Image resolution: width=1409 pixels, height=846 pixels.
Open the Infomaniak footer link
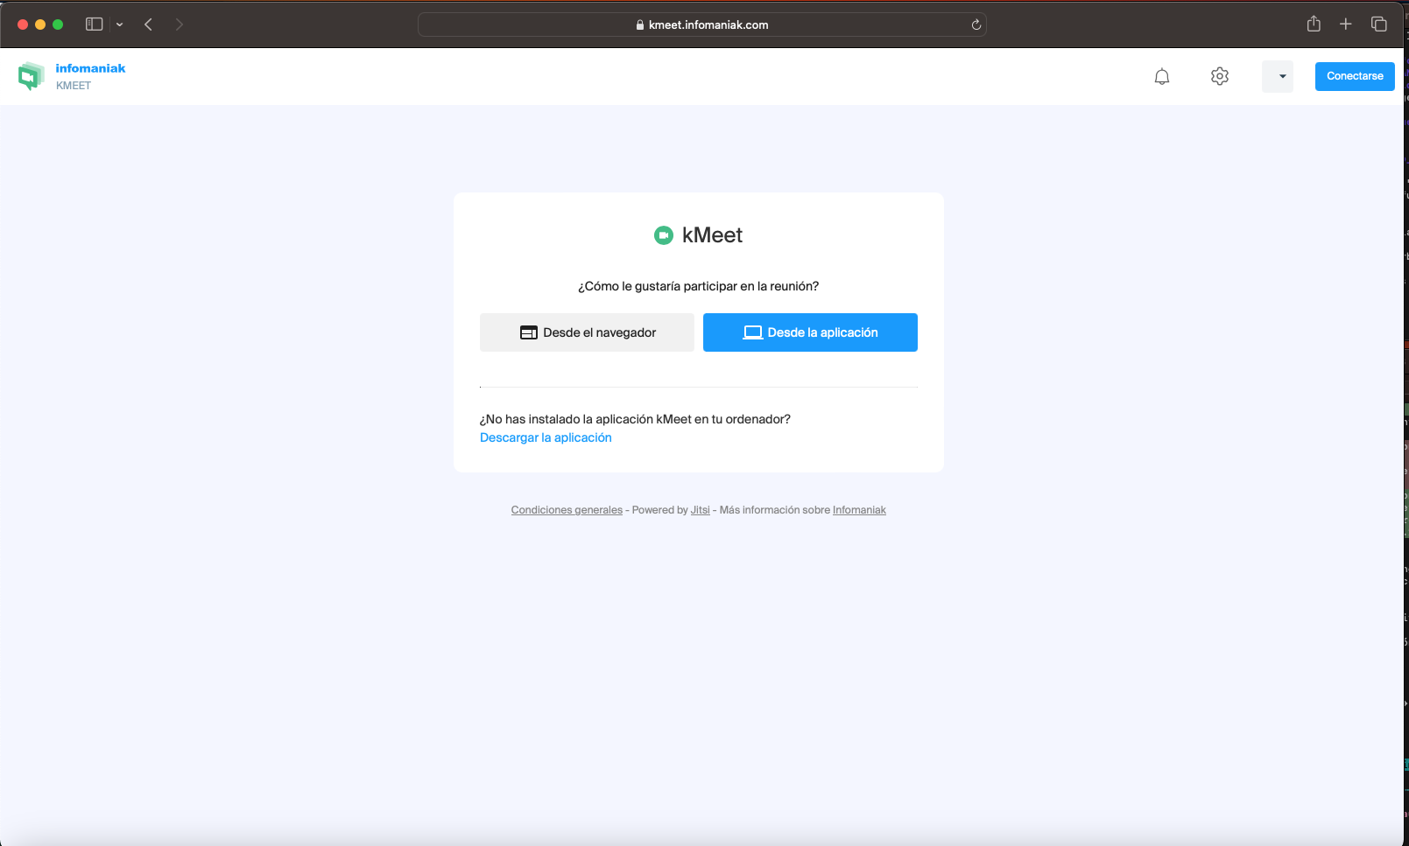tap(859, 510)
